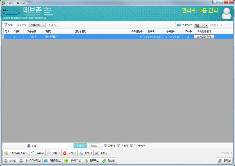235x166 pixels.
Task: Click the 관리자그룹 등록(N) button label
Action: tap(18, 153)
